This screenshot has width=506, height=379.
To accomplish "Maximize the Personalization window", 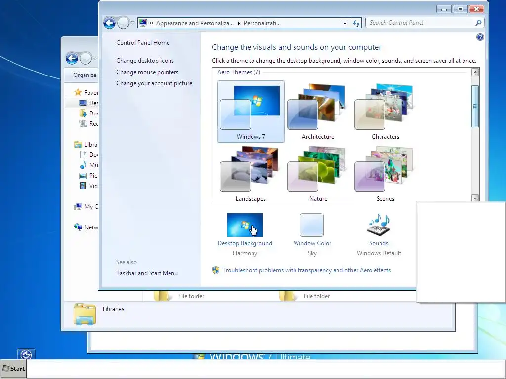I will [460, 9].
